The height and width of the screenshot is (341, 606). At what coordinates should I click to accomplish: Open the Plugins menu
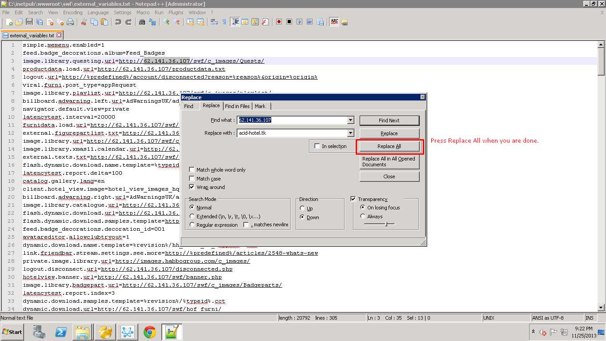176,12
